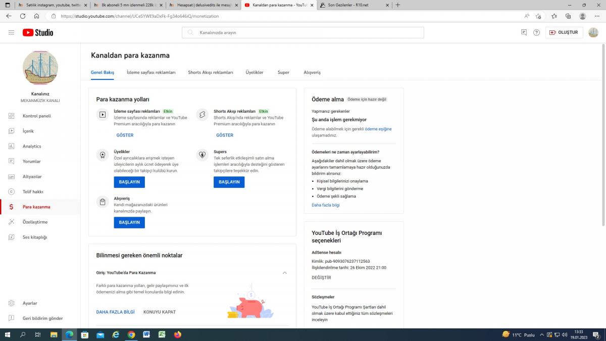Screen dimensions: 606x341
Task: Click the browser address bar URL
Action: click(139, 16)
